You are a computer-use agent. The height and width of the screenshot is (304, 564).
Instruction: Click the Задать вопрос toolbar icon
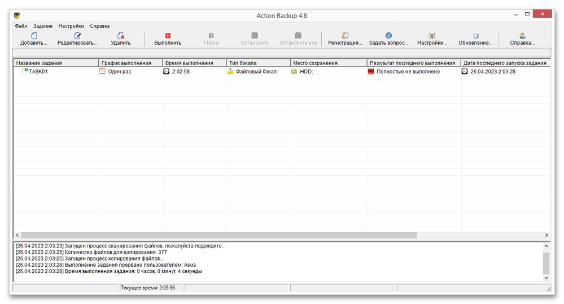pos(388,35)
